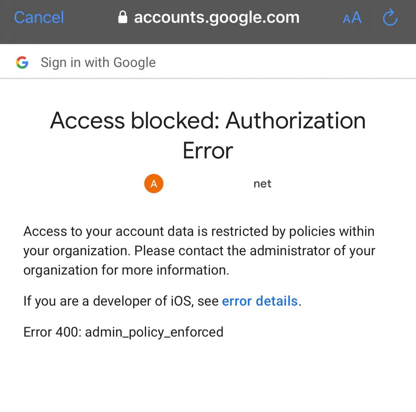Click the orange A account avatar

pos(154,183)
